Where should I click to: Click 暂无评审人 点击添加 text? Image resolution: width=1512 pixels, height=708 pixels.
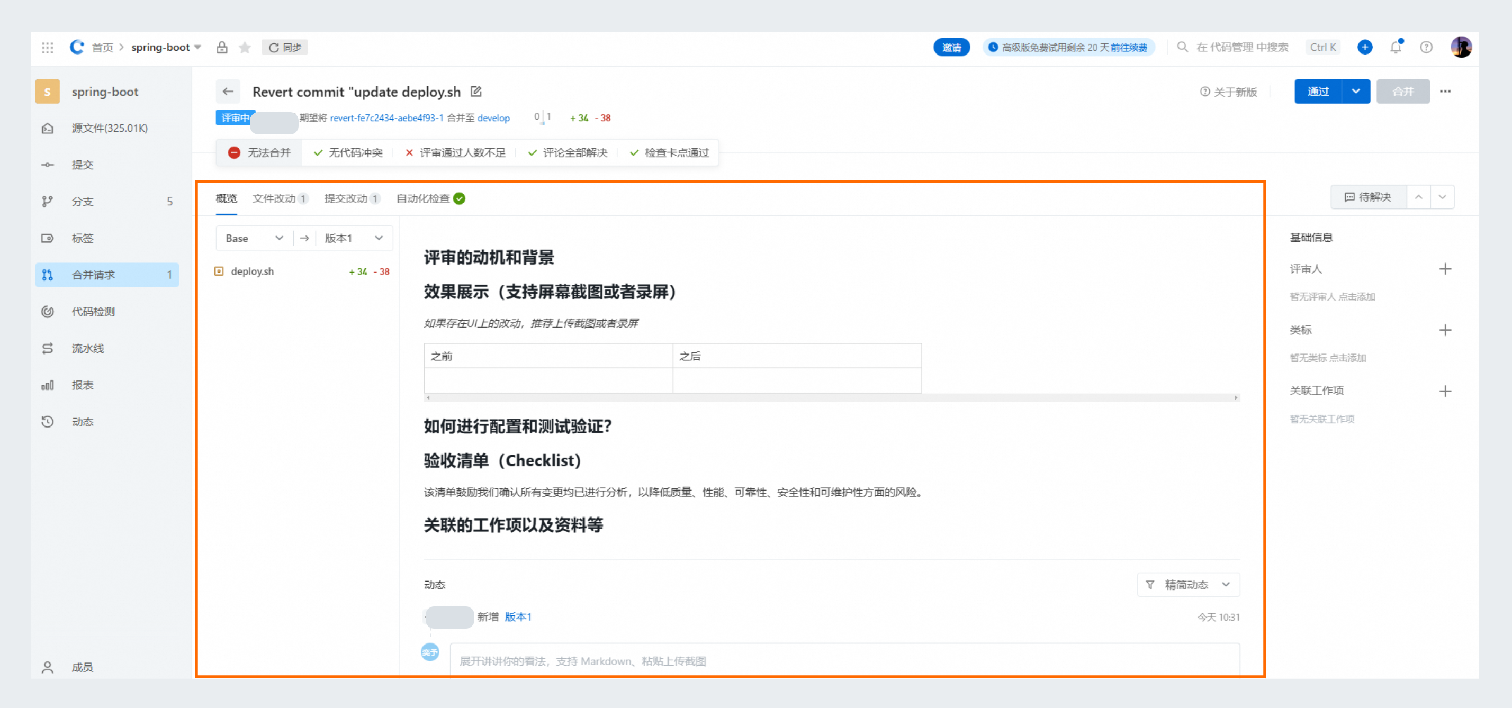(1333, 297)
